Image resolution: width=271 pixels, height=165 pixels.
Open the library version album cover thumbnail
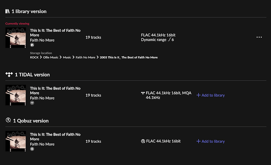[16, 38]
